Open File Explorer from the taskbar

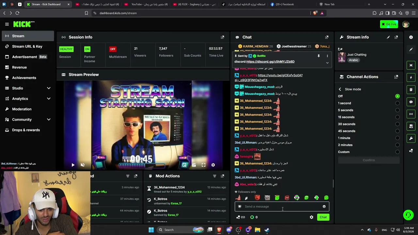click(257, 230)
